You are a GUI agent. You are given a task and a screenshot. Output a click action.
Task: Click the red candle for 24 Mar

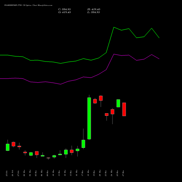click(112, 112)
